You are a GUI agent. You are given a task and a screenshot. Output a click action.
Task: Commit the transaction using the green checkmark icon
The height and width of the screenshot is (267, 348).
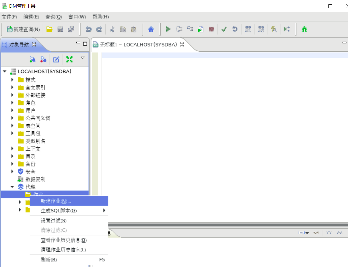pyautogui.click(x=224, y=29)
